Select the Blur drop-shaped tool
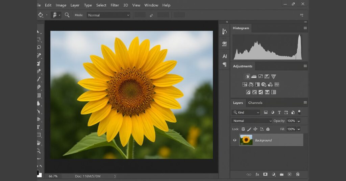Viewport: 346px width, 181px height. click(x=39, y=103)
